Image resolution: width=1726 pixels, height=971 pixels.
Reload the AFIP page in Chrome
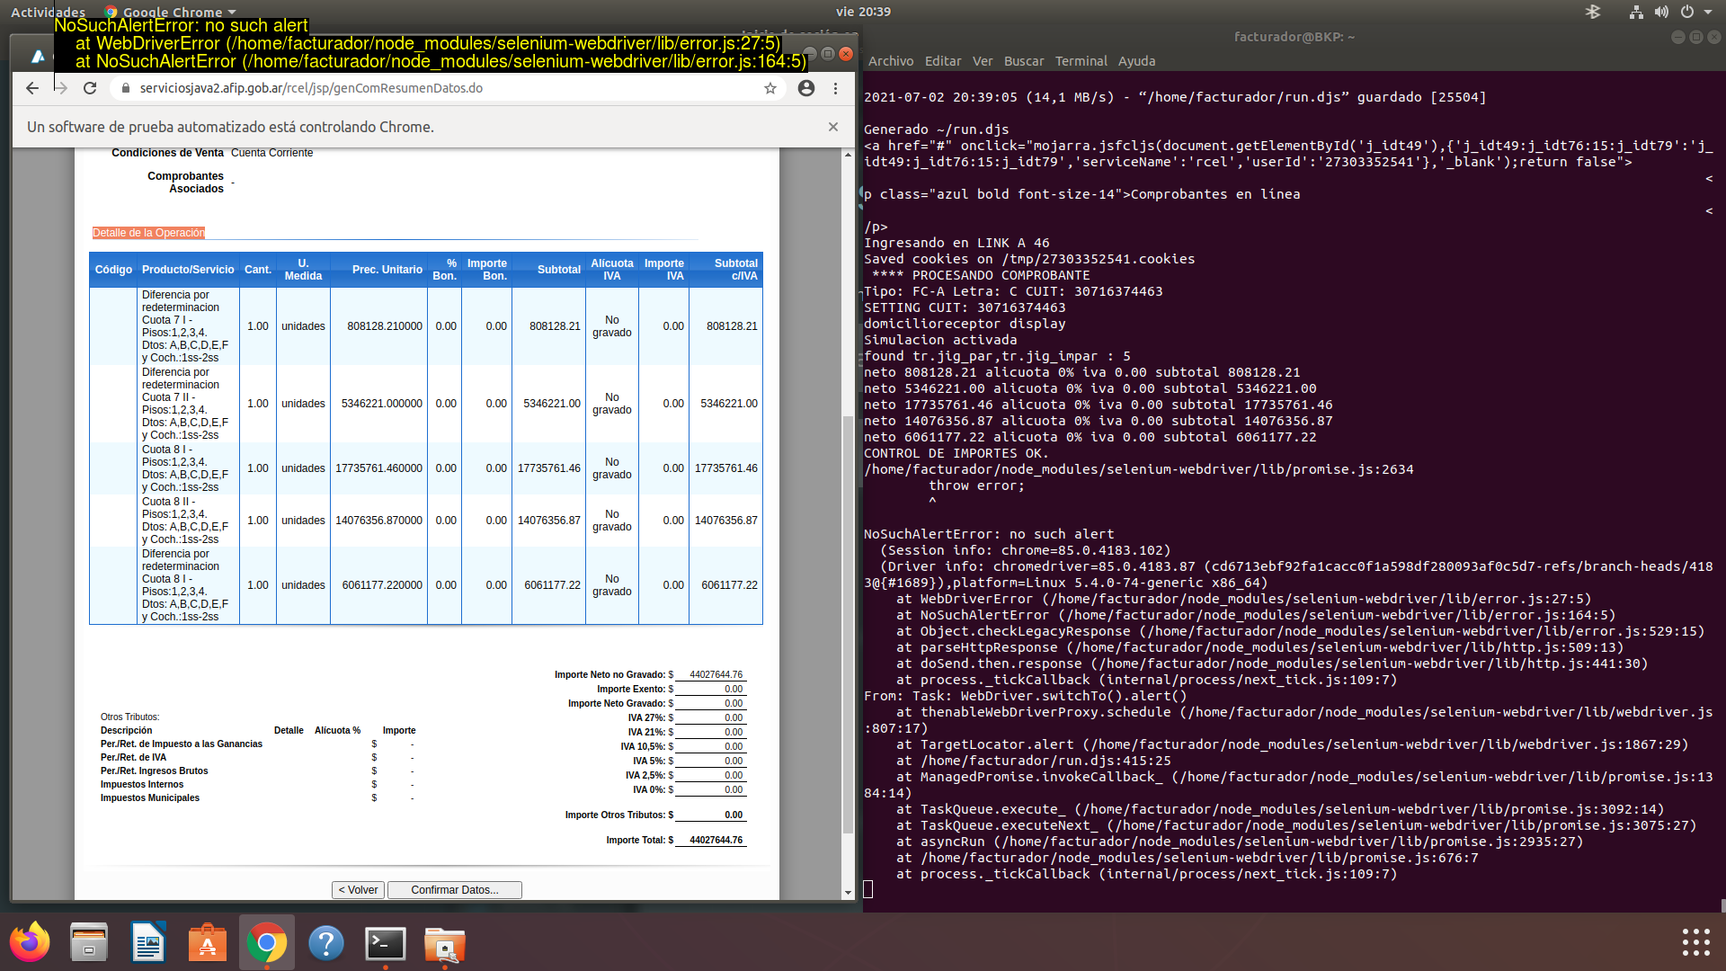coord(90,88)
